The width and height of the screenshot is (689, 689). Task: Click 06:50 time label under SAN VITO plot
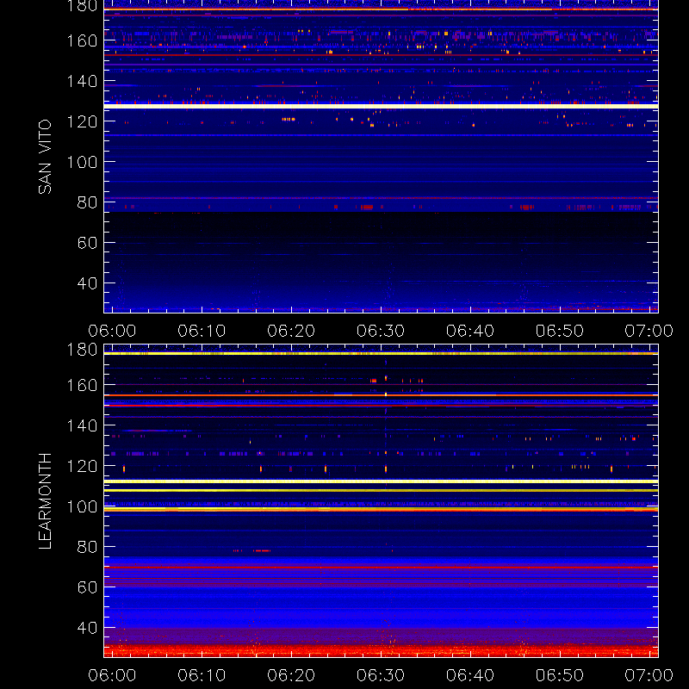click(560, 331)
